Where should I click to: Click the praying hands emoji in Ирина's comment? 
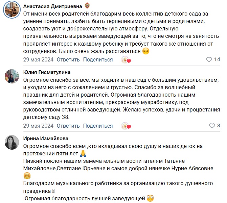coord(83,154)
